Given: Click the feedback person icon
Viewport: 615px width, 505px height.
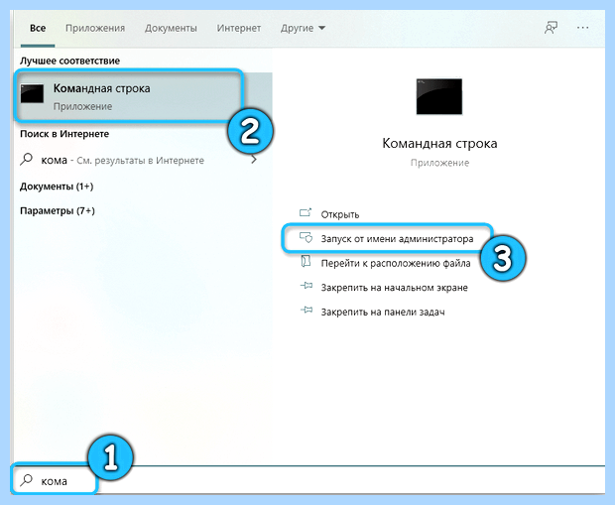Looking at the screenshot, I should (552, 28).
